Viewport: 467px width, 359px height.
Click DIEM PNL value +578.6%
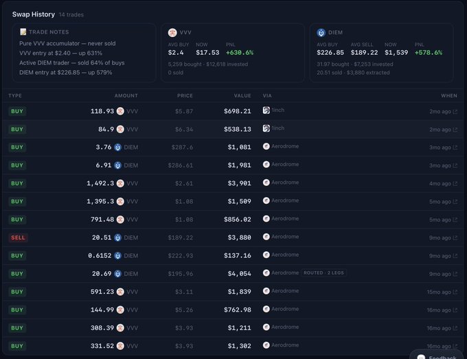point(429,53)
